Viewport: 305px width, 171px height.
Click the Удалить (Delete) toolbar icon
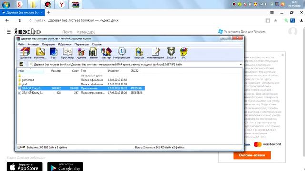coord(81,53)
